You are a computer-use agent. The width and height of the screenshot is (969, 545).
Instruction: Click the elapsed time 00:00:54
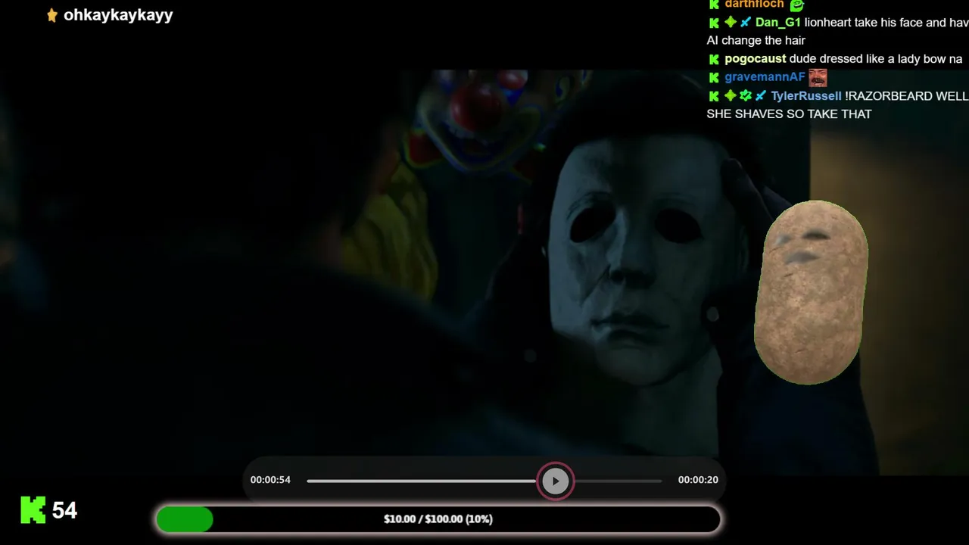pos(270,480)
